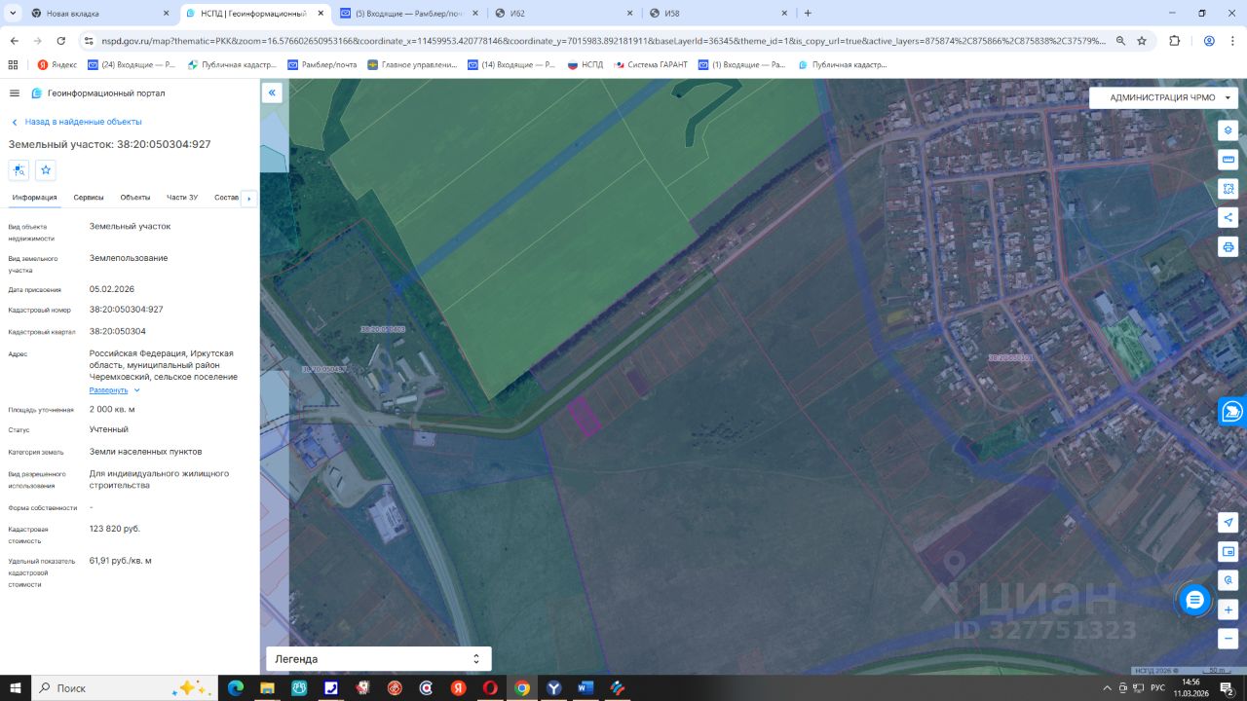This screenshot has height=701, width=1247.
Task: Zoom in on the map
Action: coord(1228,610)
